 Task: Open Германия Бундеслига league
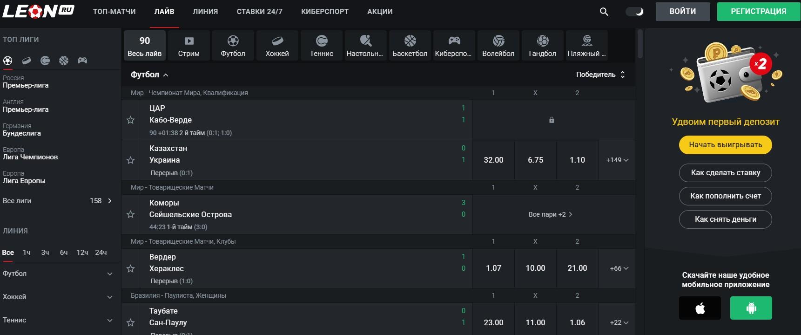click(22, 130)
